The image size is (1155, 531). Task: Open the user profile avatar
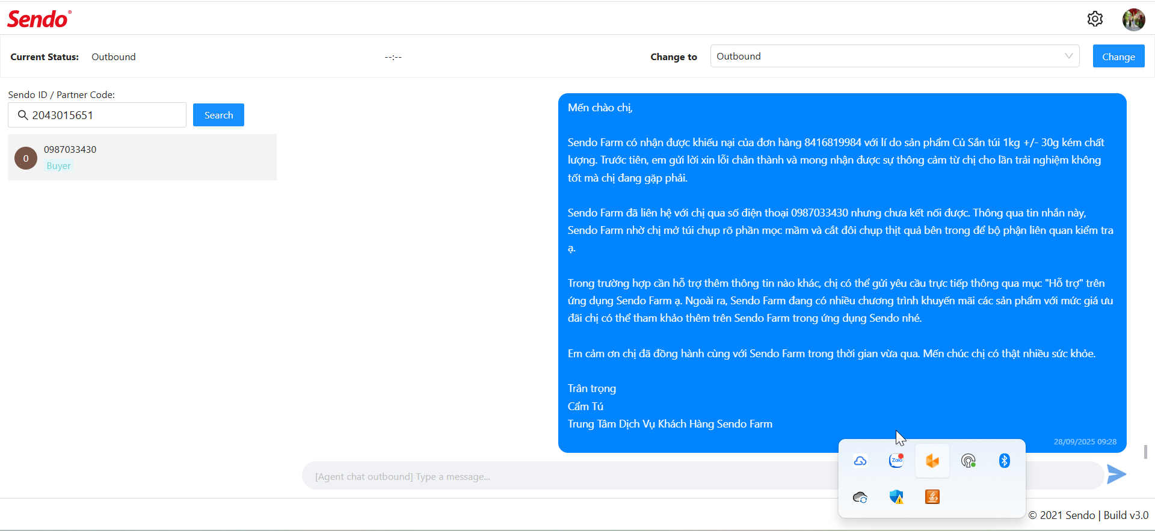(1133, 19)
